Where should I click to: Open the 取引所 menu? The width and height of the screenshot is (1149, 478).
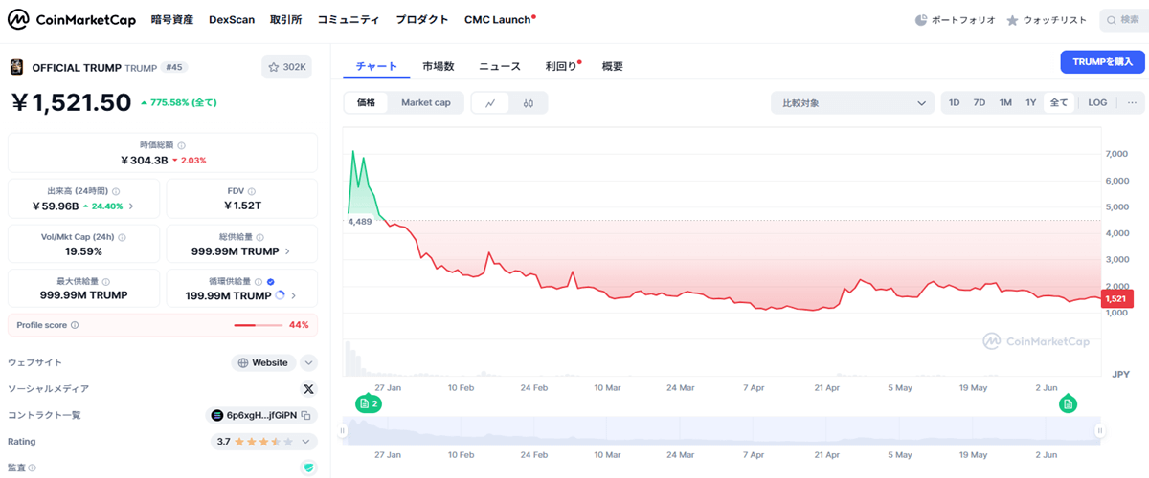point(285,19)
